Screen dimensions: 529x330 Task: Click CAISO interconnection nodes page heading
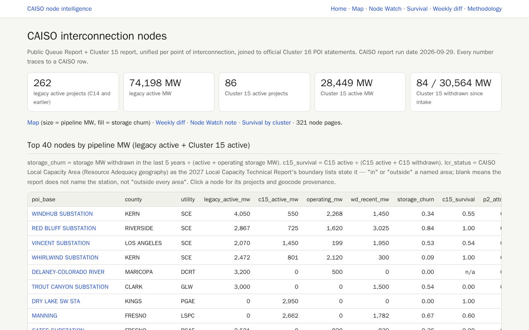pyautogui.click(x=97, y=36)
